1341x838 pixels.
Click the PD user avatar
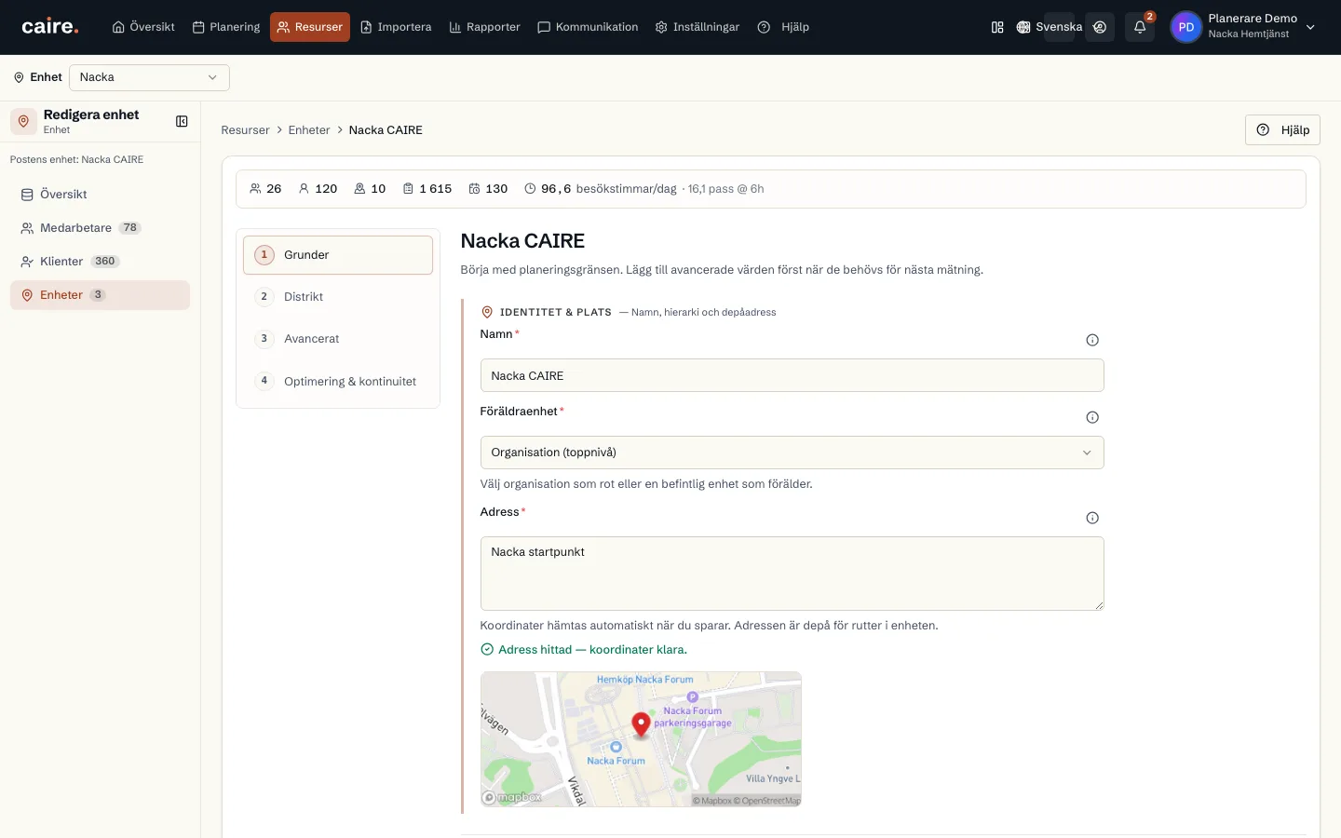tap(1185, 27)
